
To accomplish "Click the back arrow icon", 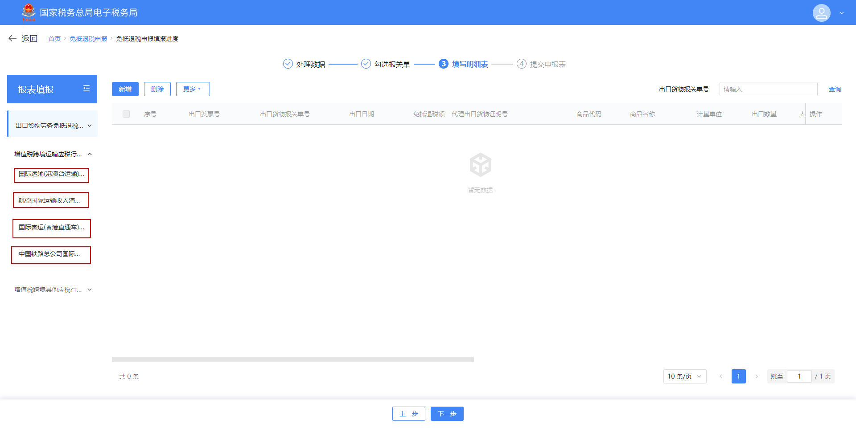I will tap(12, 39).
